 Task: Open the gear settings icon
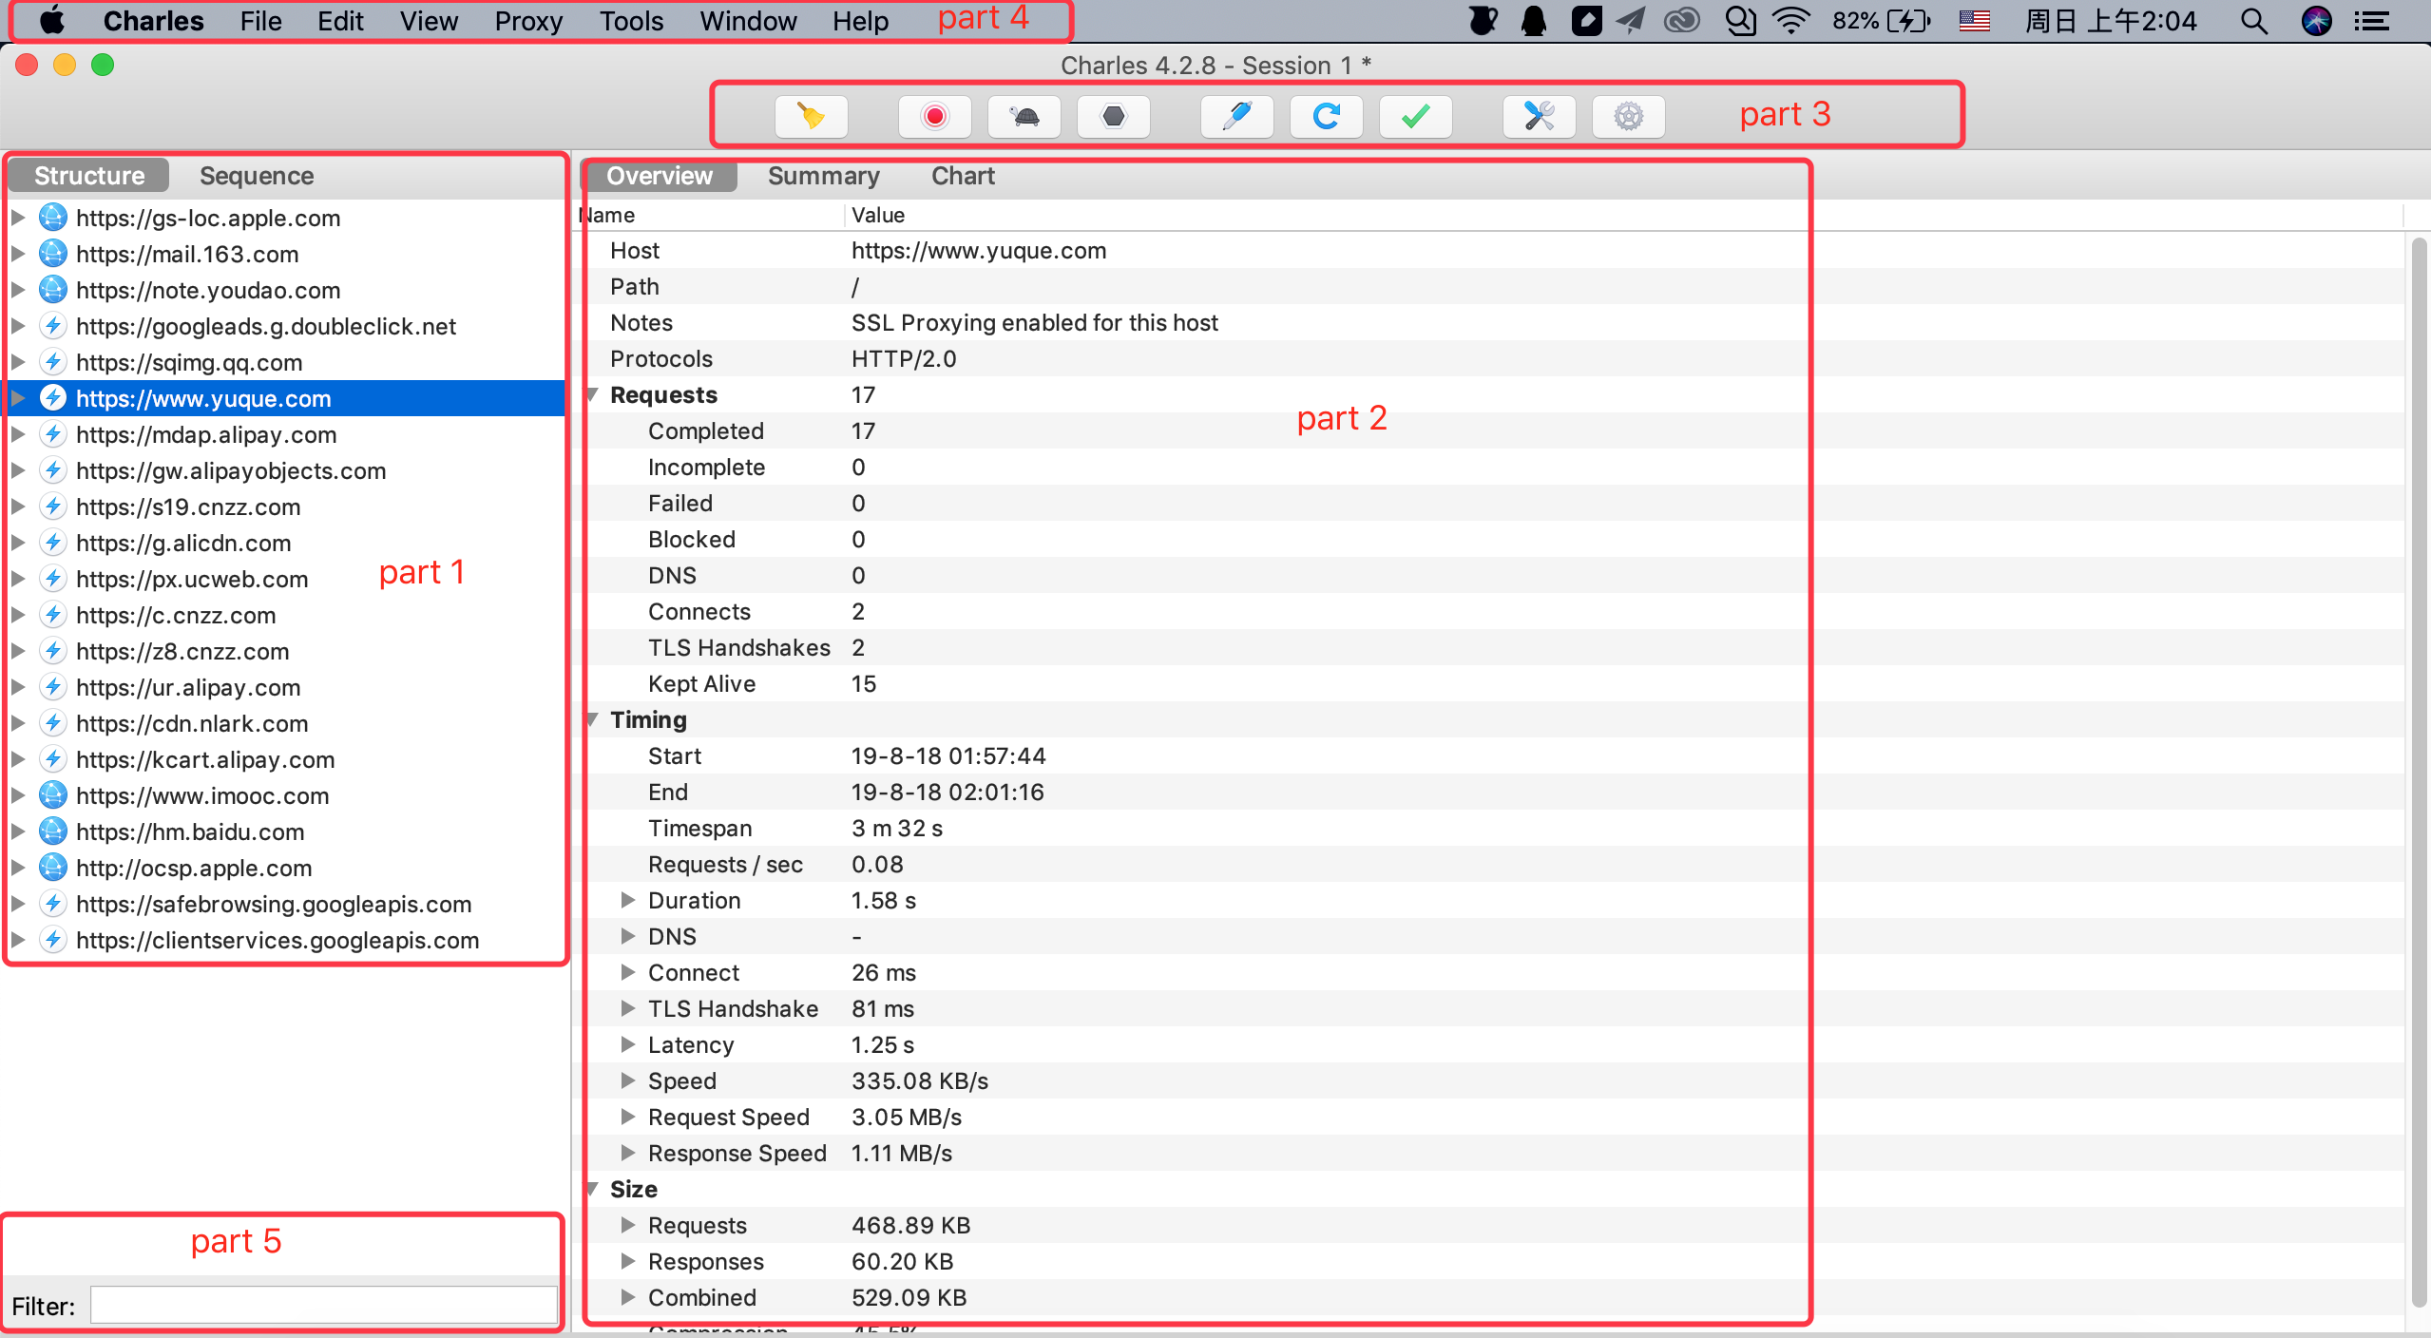(x=1628, y=117)
